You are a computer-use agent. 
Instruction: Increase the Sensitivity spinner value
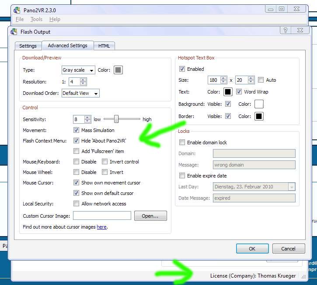point(87,117)
